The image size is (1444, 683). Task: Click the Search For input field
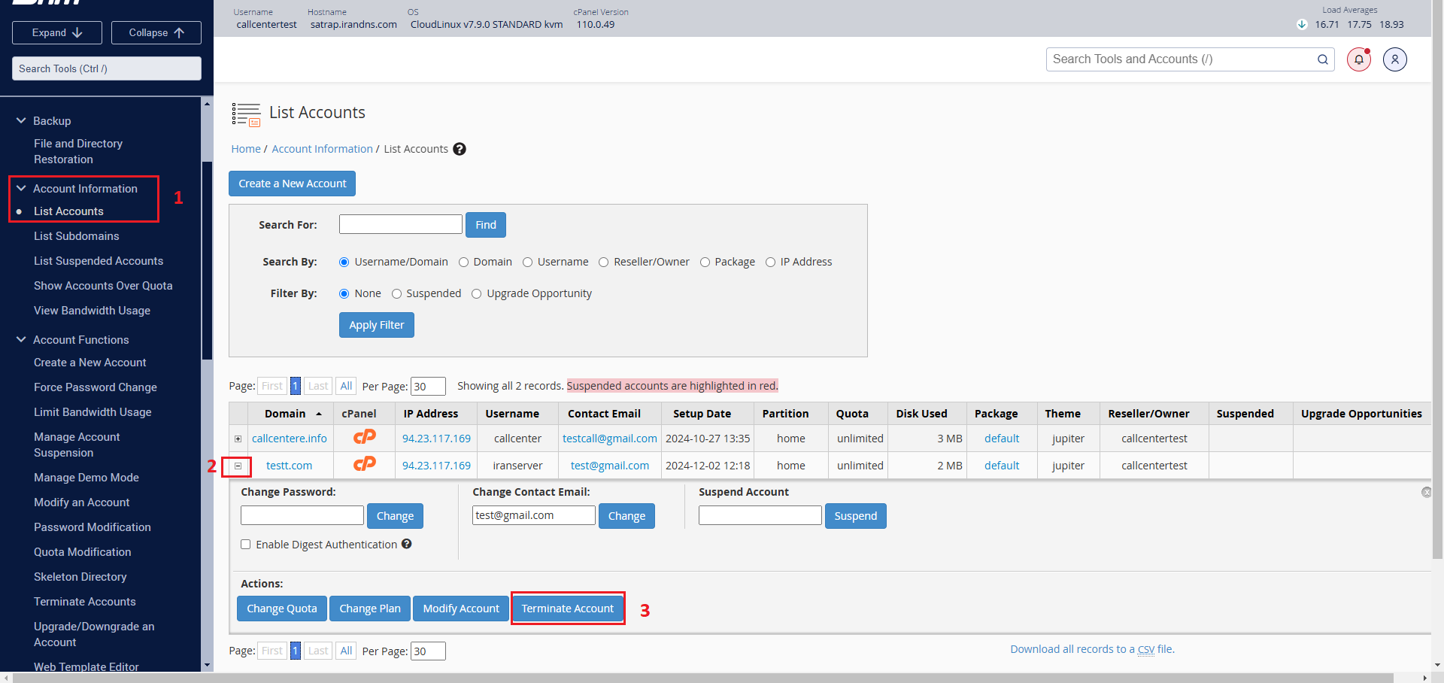coord(400,224)
